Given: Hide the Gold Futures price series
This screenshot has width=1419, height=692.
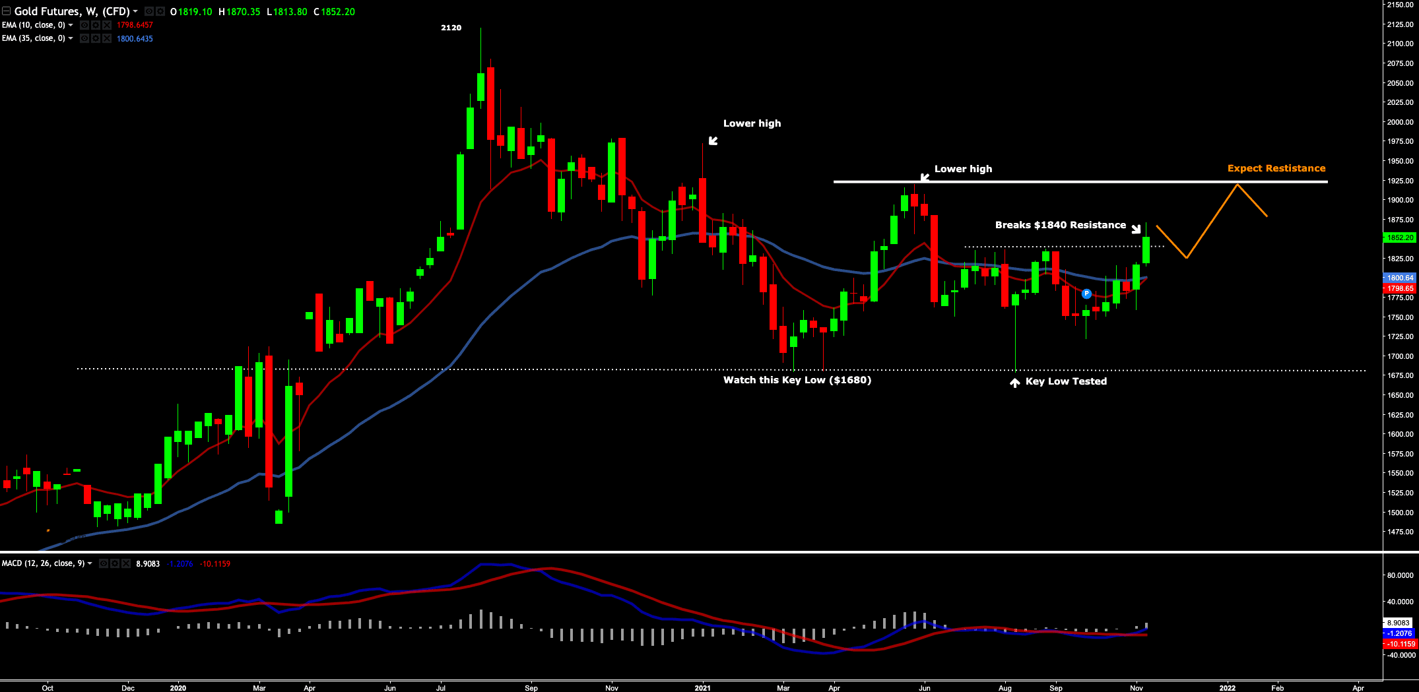Looking at the screenshot, I should click(x=149, y=11).
